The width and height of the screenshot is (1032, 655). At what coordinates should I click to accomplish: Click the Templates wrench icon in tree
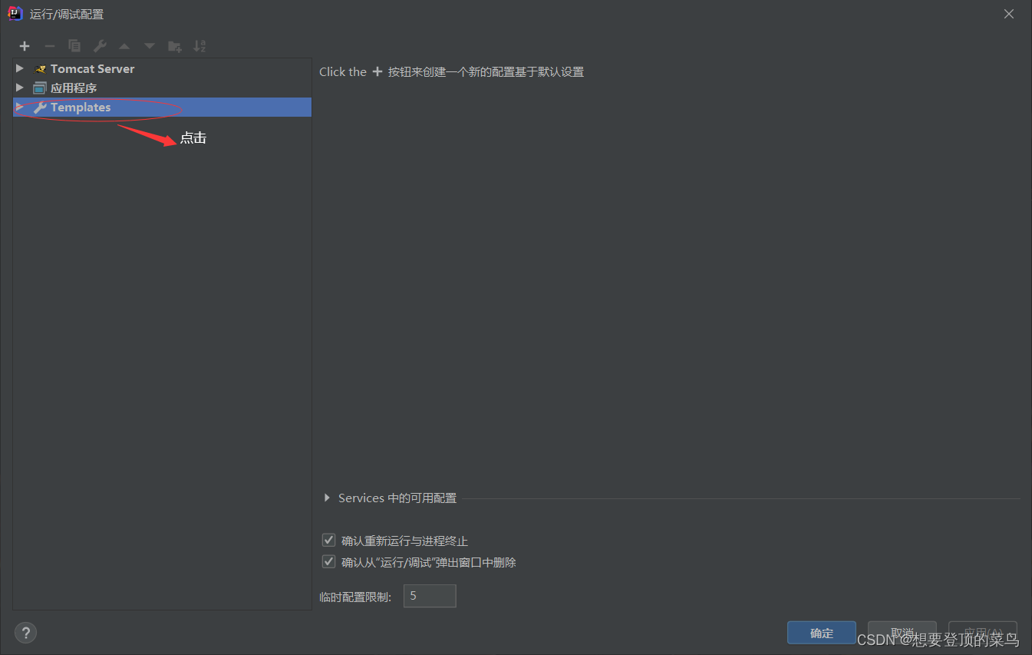tap(40, 108)
